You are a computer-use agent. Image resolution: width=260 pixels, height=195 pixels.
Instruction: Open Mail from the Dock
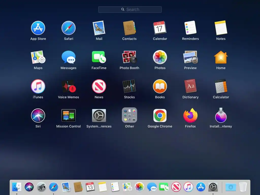pyautogui.click(x=66, y=187)
